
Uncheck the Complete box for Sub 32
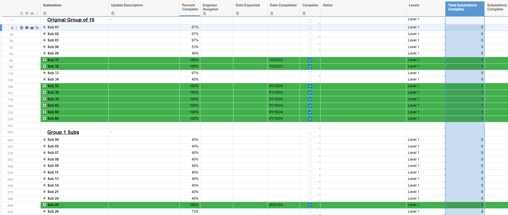pyautogui.click(x=310, y=66)
